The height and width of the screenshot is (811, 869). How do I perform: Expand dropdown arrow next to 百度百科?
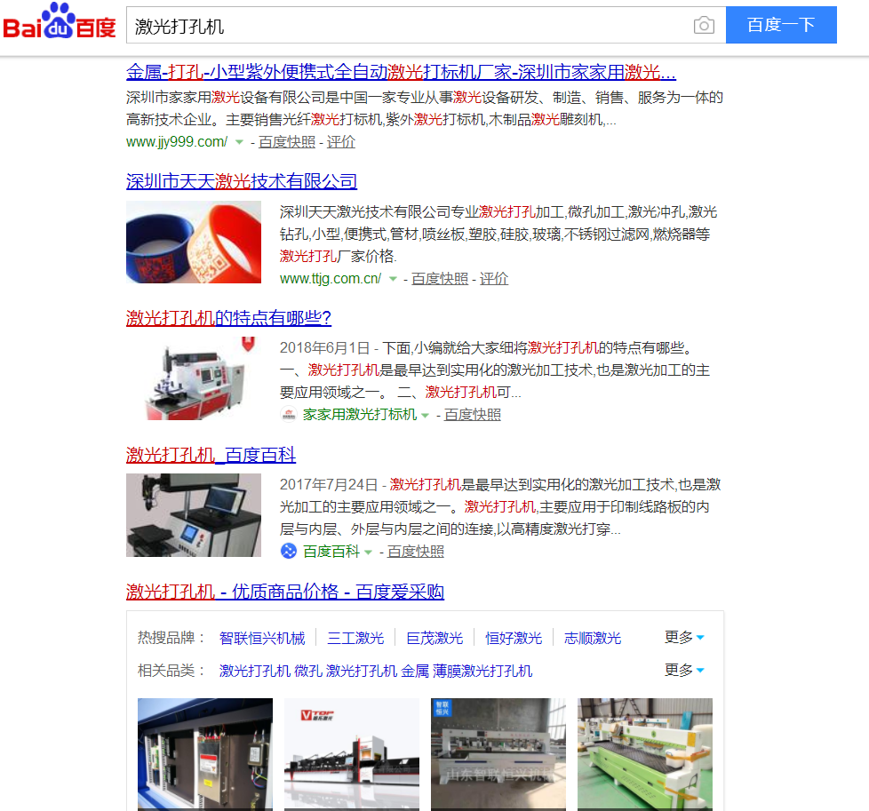[368, 553]
